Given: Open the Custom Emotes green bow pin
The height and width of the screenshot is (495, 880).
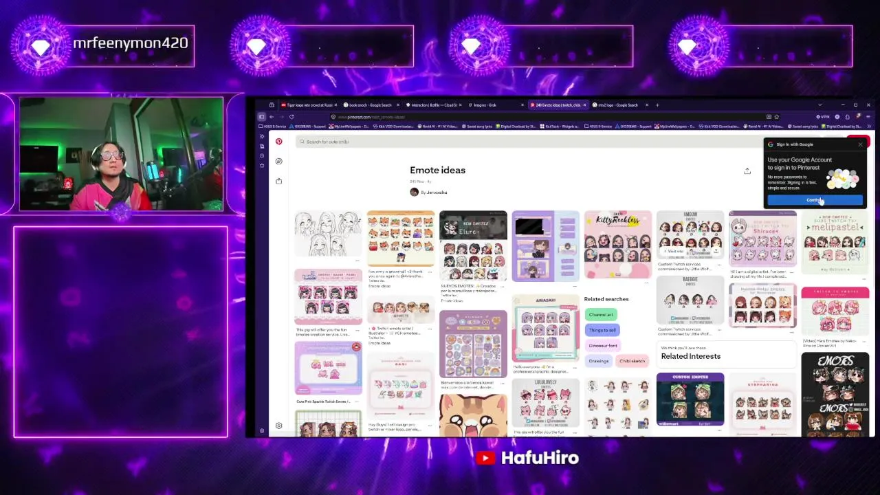Looking at the screenshot, I should click(690, 399).
